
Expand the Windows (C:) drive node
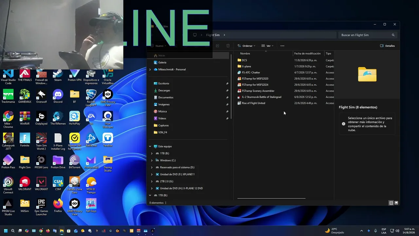[152, 160]
